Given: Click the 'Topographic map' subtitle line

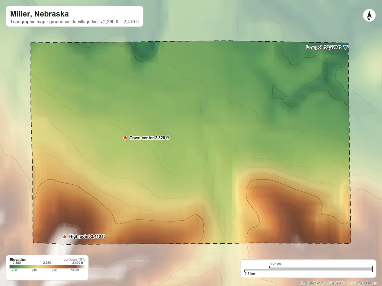Looking at the screenshot, I should click(74, 22).
